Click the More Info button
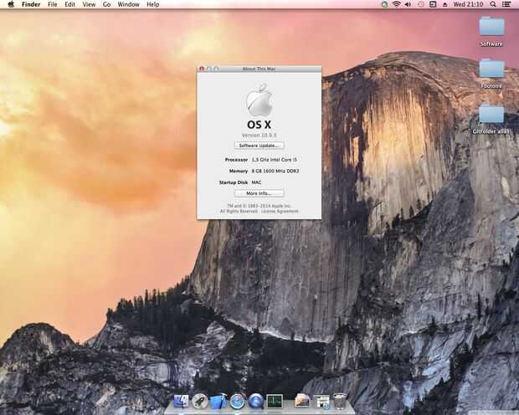 (x=259, y=193)
